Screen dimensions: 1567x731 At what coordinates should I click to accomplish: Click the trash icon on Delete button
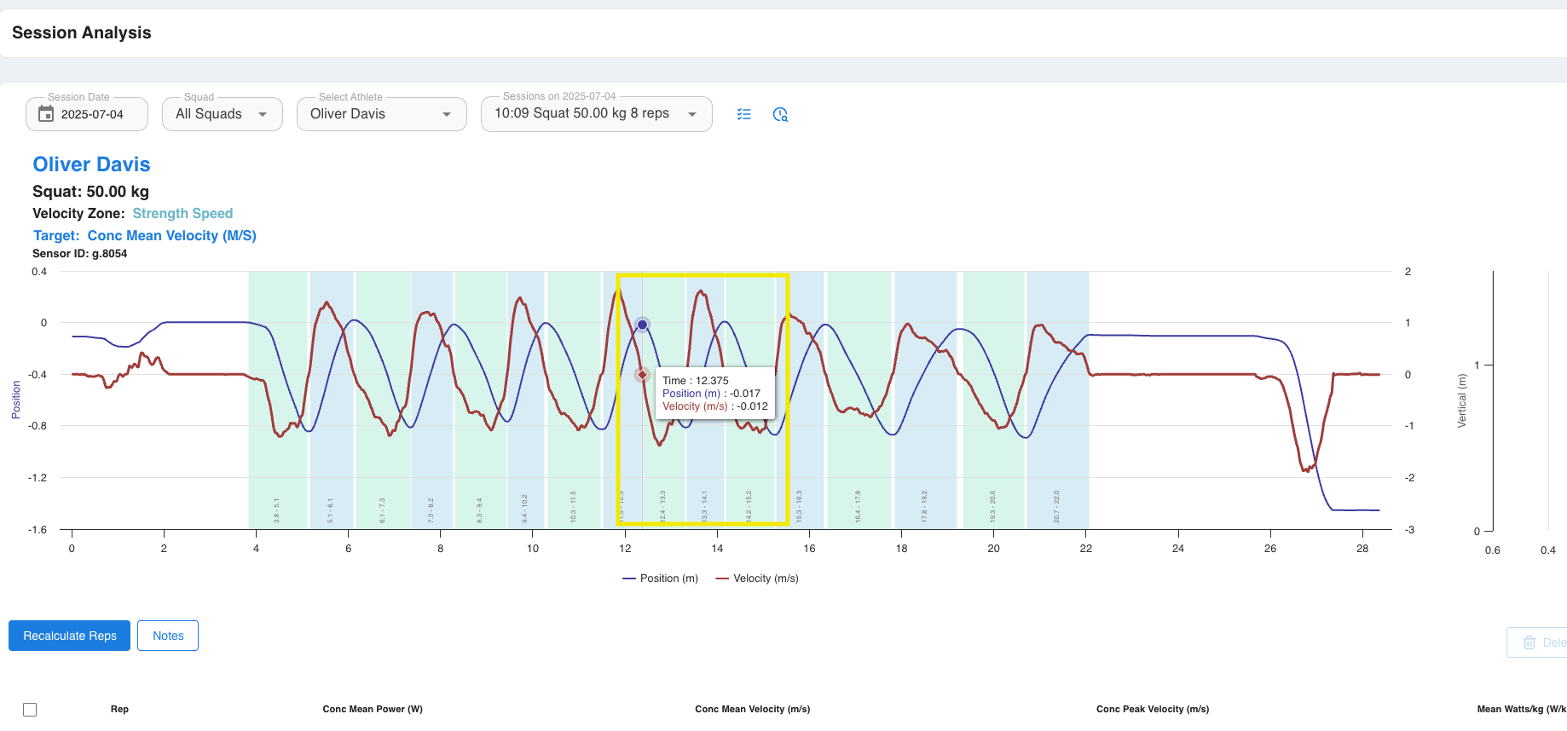pyautogui.click(x=1529, y=642)
